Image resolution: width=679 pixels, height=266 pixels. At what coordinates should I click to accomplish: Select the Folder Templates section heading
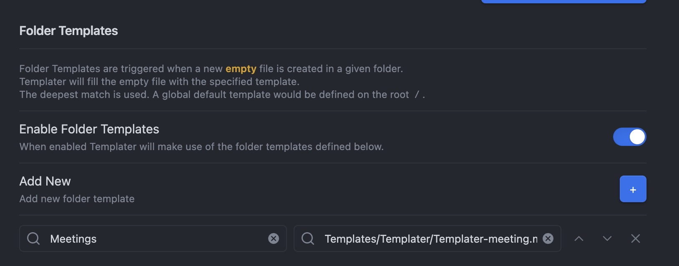coord(68,30)
